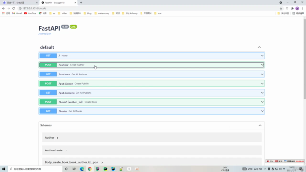Pause the screen recording
The width and height of the screenshot is (306, 172).
(x=279, y=161)
